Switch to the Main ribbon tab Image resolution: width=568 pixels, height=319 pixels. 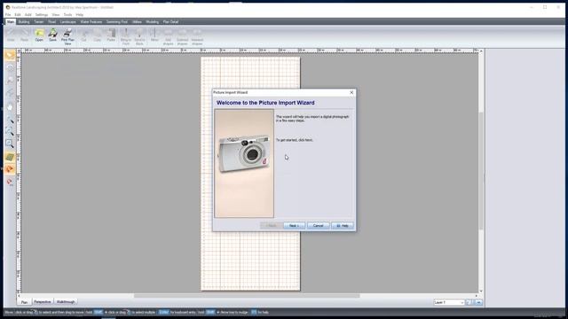11,22
